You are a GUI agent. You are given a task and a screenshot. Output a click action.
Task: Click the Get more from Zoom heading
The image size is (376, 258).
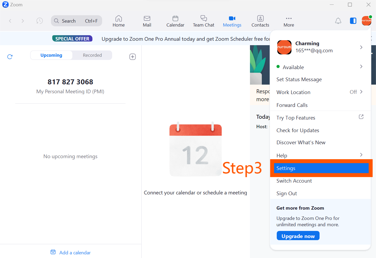click(x=300, y=208)
